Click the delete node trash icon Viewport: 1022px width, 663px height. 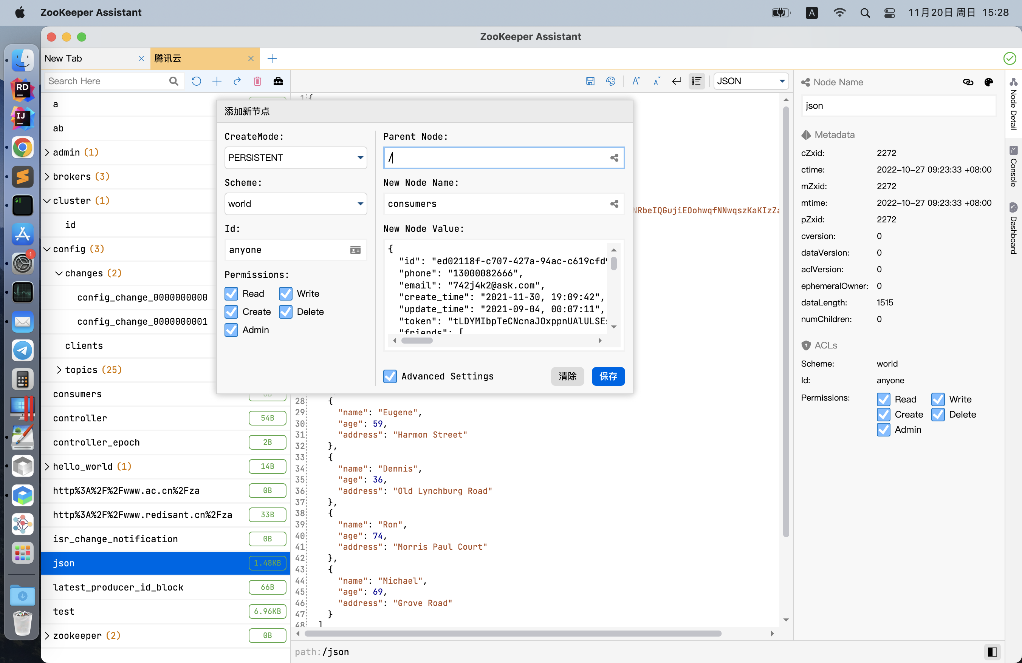tap(257, 81)
